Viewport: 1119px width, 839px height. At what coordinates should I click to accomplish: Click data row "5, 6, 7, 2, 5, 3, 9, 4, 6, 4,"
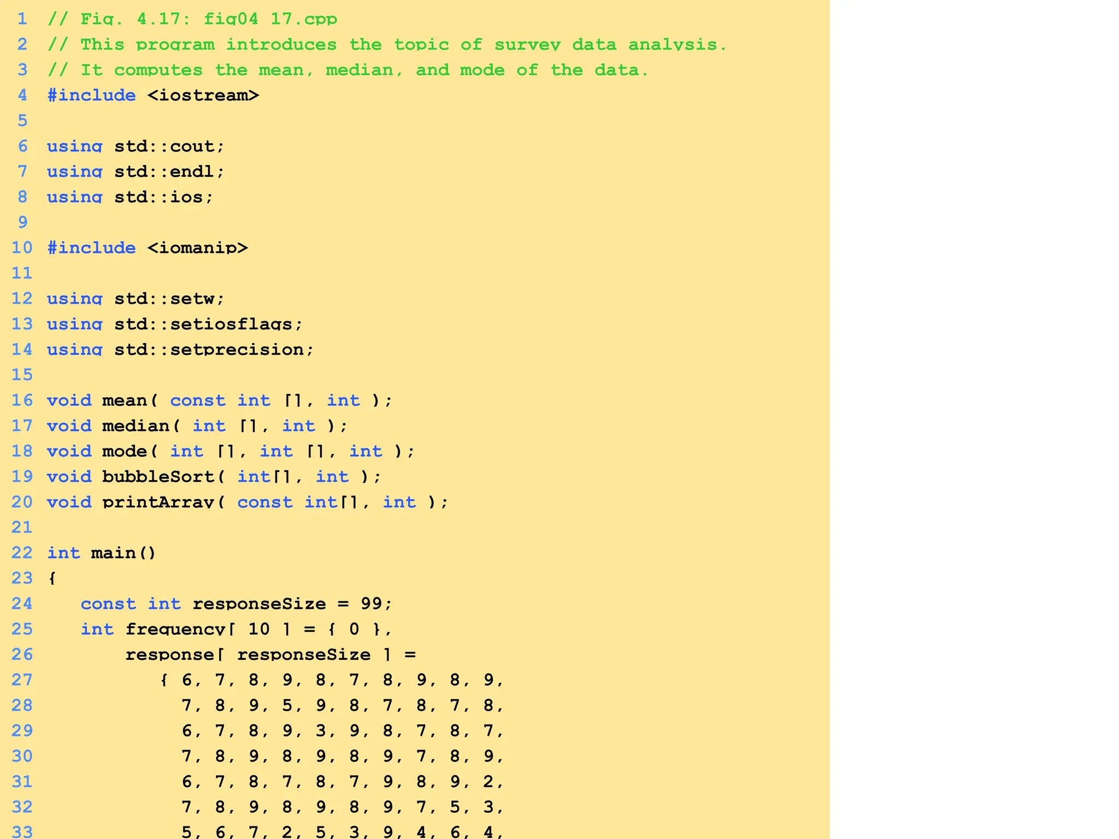[343, 832]
